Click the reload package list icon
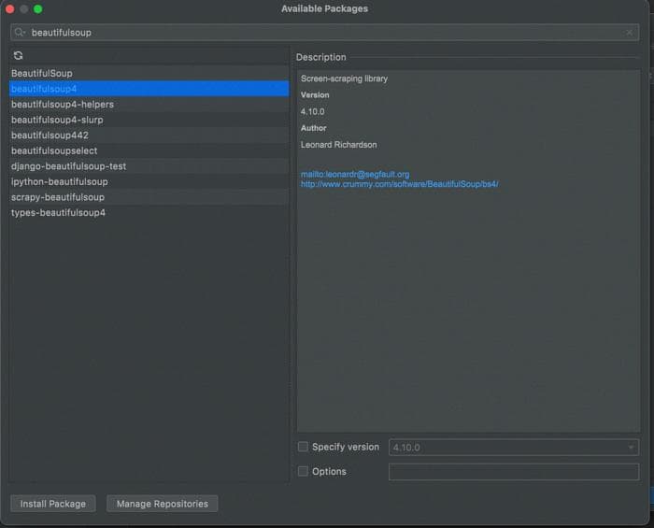This screenshot has width=654, height=528. point(18,55)
